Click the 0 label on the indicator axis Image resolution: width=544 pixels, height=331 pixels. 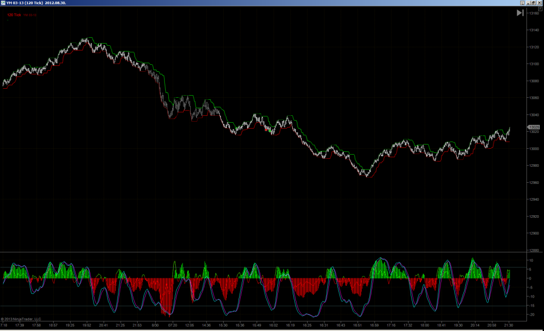(x=530, y=278)
